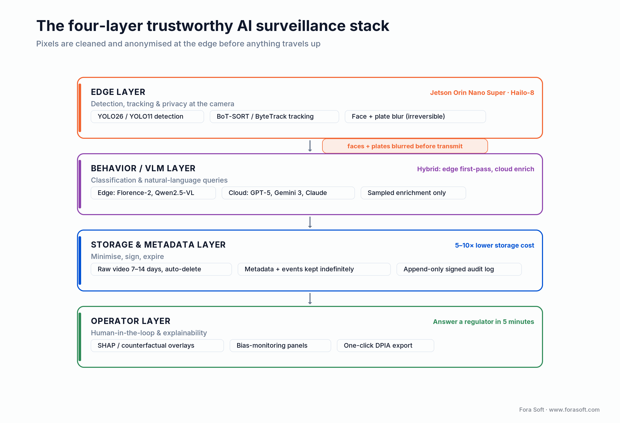The width and height of the screenshot is (620, 423).
Task: Click "Human-in-the-loop & explainability" text
Action: [x=149, y=333]
